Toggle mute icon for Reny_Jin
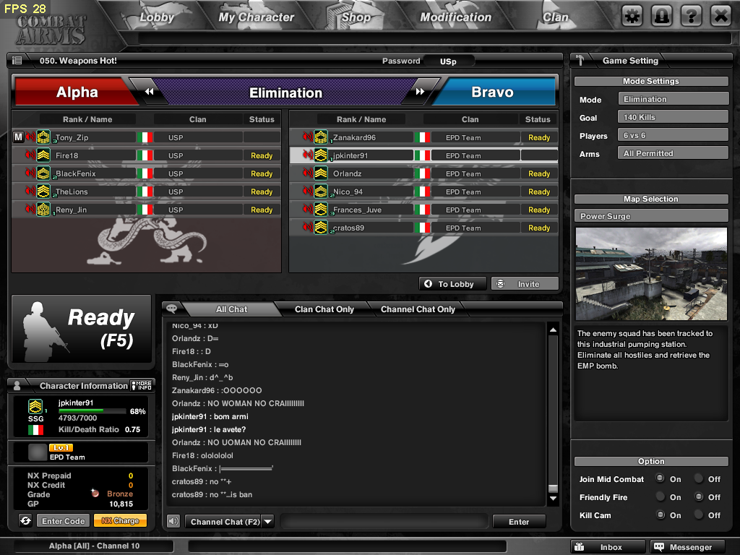This screenshot has width=740, height=555. pos(30,209)
